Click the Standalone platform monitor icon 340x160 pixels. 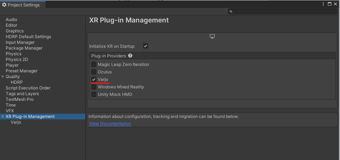[x=212, y=37]
